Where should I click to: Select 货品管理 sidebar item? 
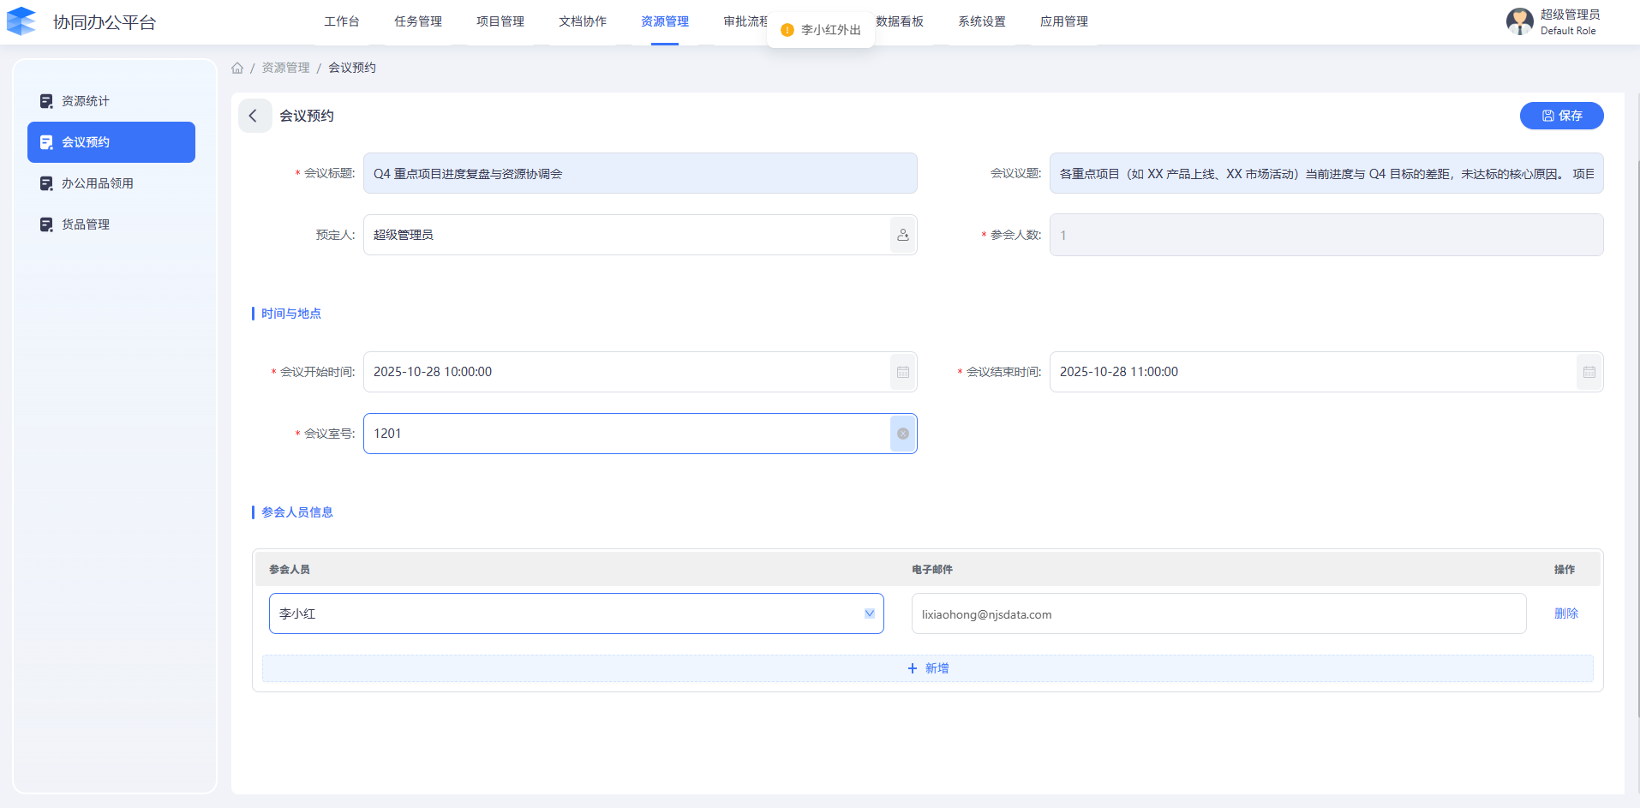click(x=86, y=224)
